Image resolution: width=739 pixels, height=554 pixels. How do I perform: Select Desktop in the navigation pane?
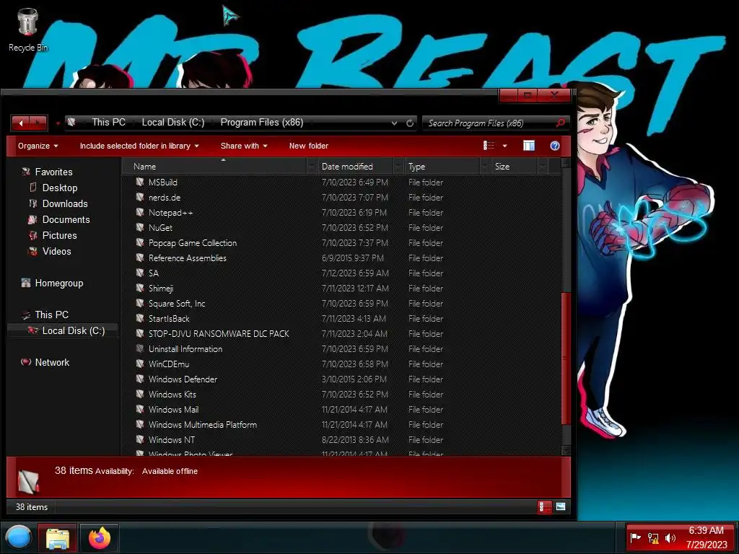pos(59,188)
